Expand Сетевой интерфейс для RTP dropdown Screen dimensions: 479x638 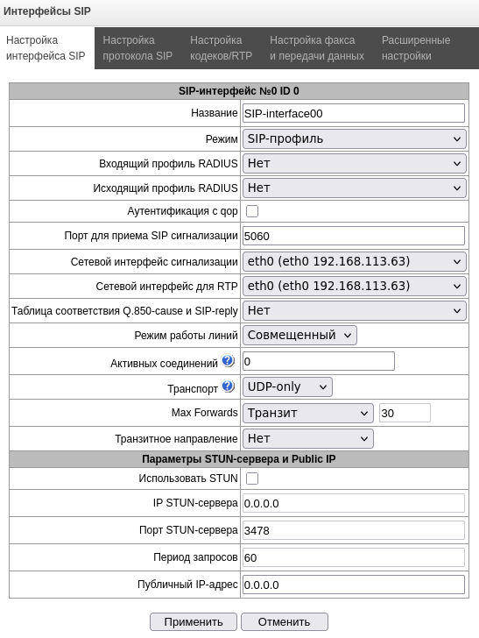coord(354,286)
